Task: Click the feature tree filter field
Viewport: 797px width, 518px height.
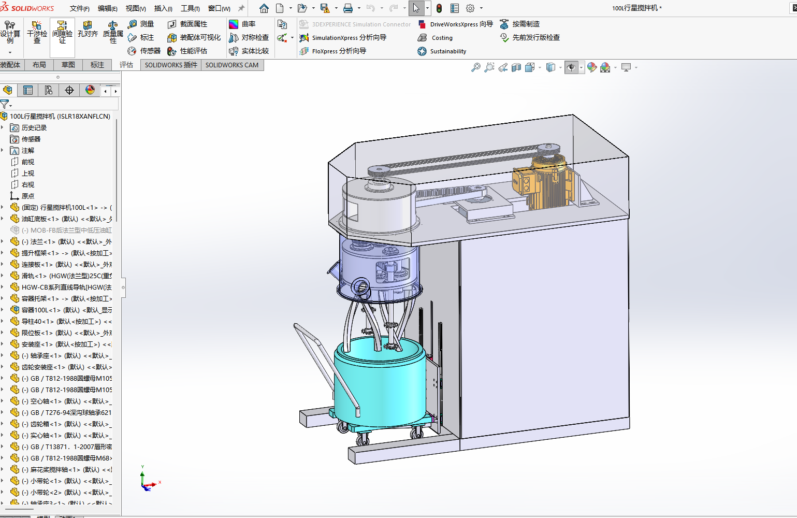Action: (60, 104)
